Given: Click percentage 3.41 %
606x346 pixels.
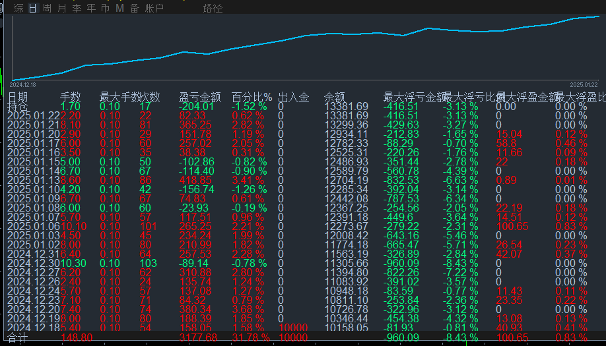Looking at the screenshot, I should 248,180.
